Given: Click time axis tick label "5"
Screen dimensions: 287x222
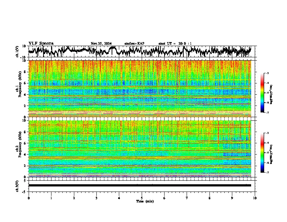Looking at the screenshot, I should (x=142, y=198).
